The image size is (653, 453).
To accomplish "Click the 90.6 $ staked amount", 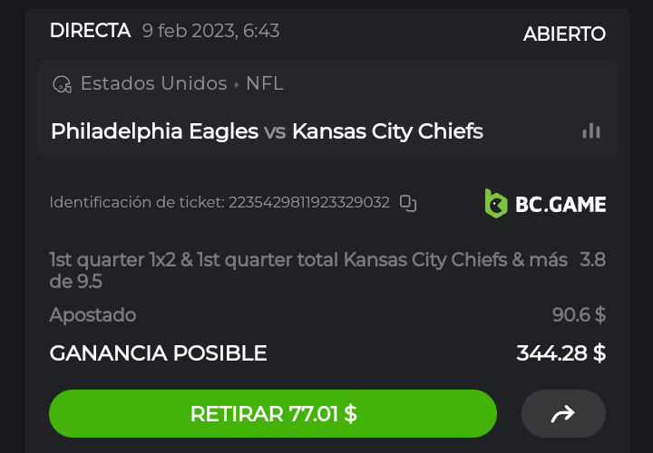I will 579,315.
